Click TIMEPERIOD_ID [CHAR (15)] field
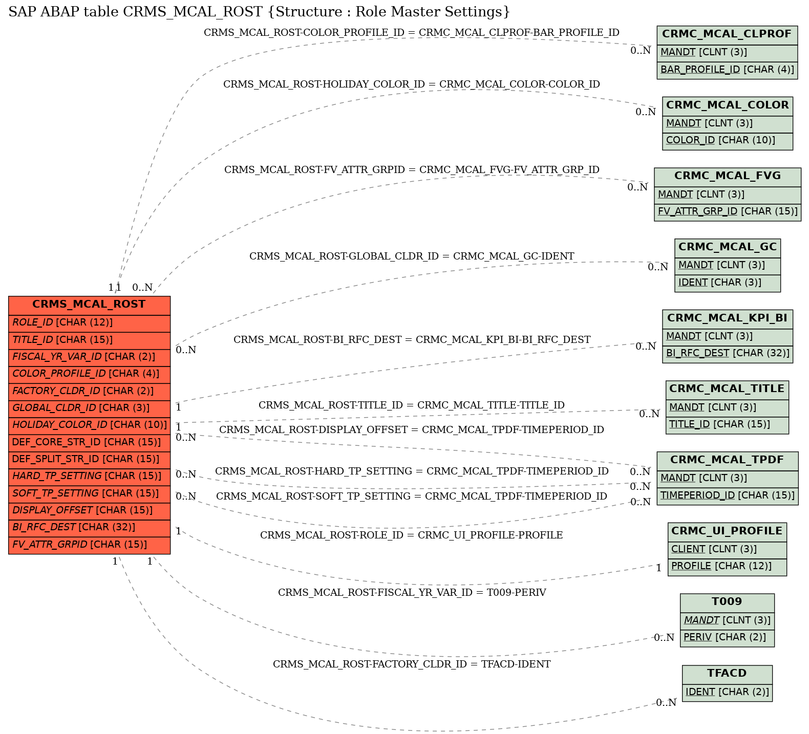809x734 pixels. [x=727, y=496]
